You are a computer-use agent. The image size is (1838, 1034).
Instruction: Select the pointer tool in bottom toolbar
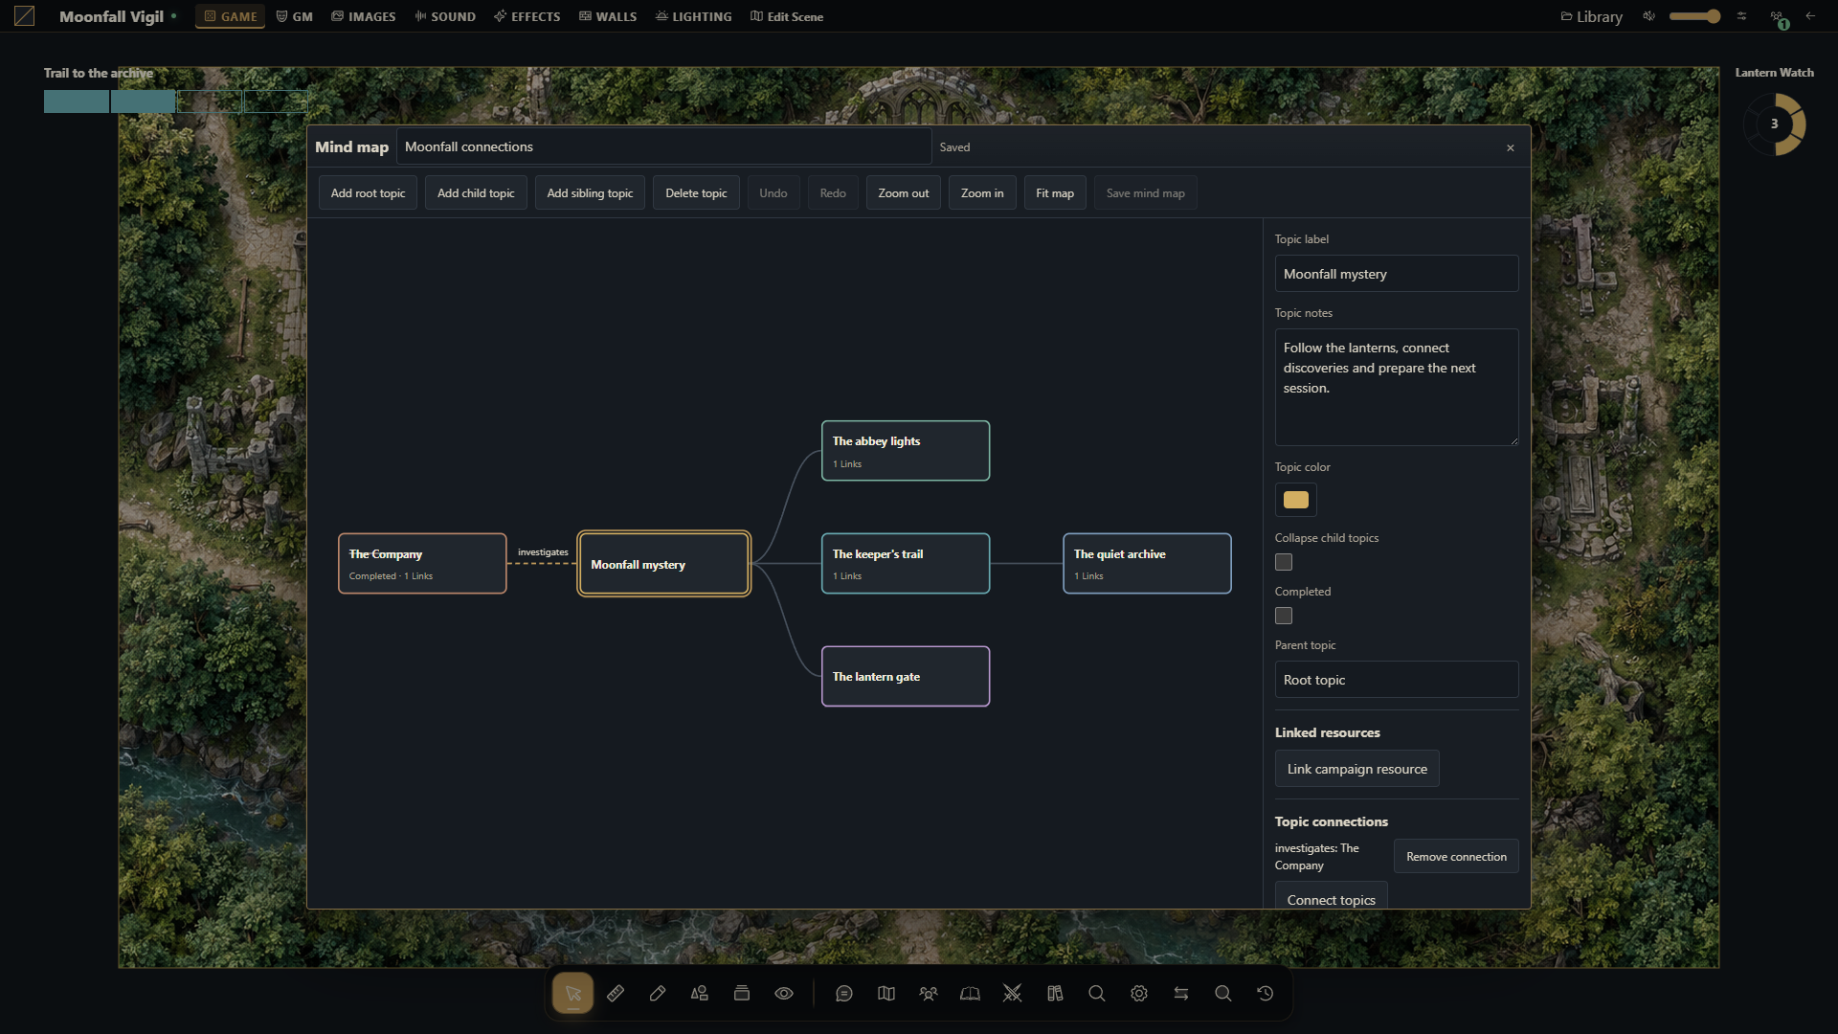[x=572, y=994]
